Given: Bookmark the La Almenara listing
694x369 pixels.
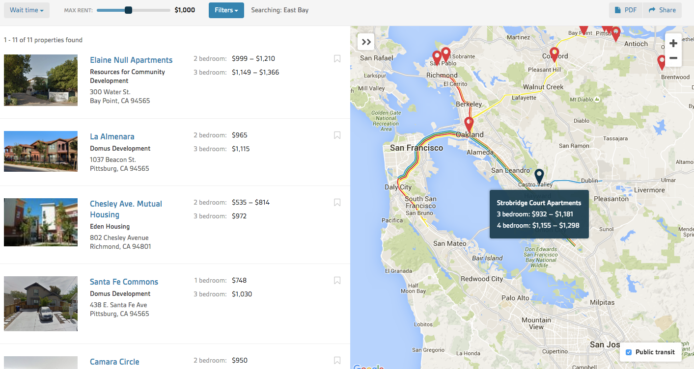Looking at the screenshot, I should 337,135.
